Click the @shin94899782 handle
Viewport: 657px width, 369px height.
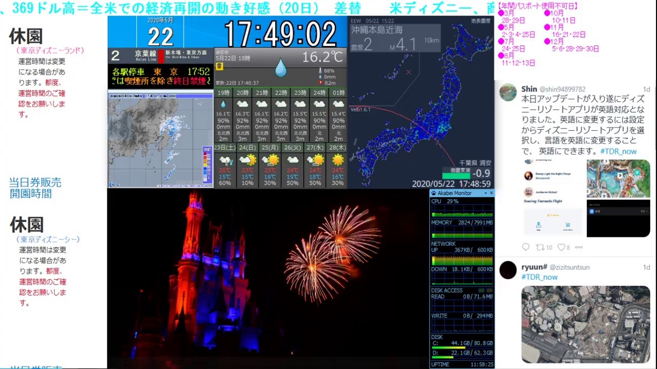[x=563, y=89]
